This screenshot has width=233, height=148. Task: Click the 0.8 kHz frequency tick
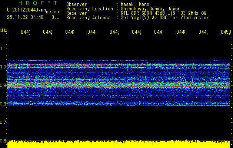point(3,104)
